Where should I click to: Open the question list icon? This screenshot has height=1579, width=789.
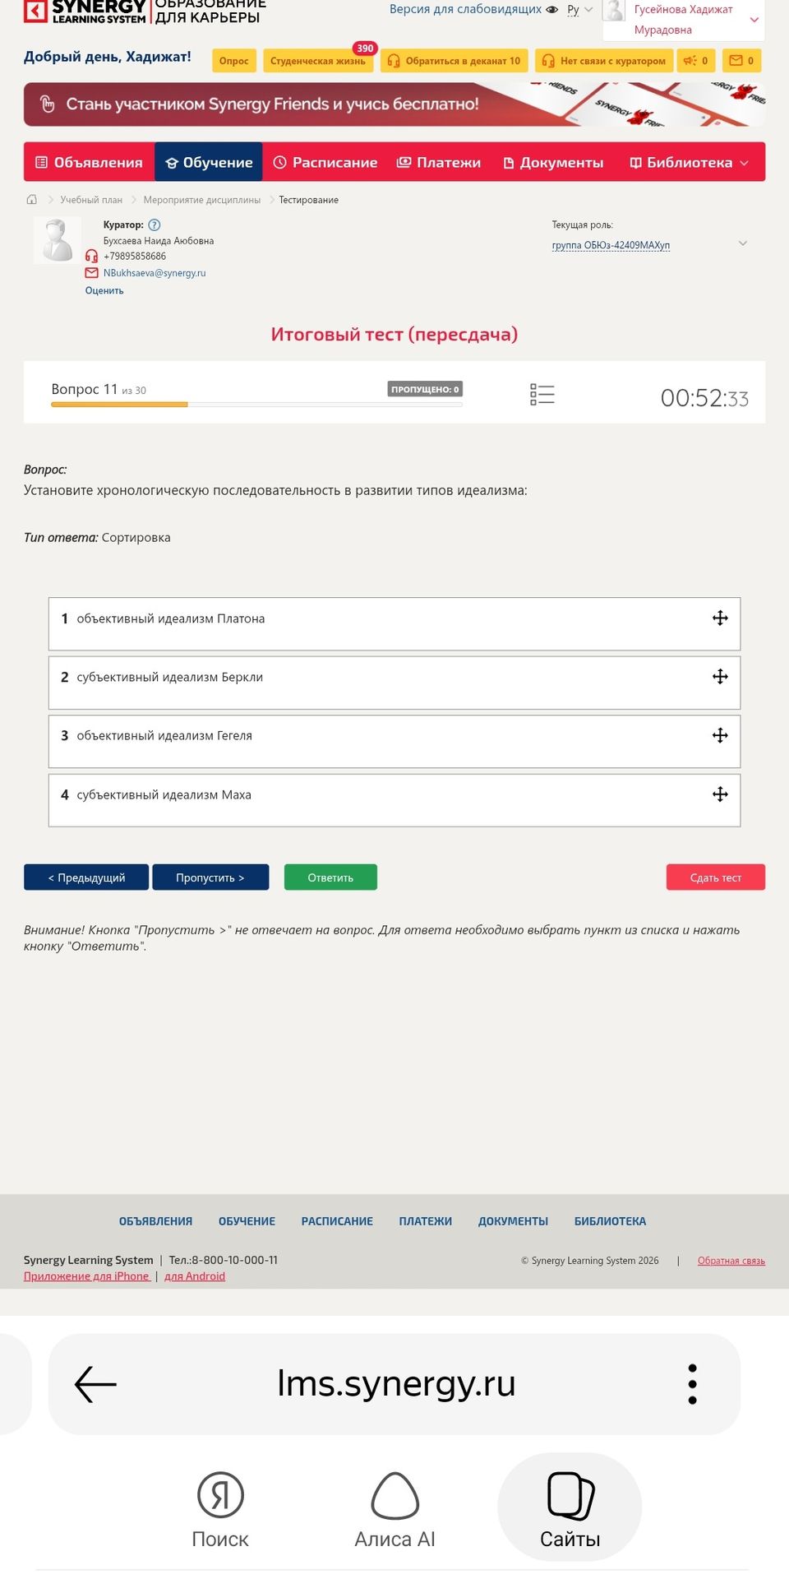click(542, 395)
